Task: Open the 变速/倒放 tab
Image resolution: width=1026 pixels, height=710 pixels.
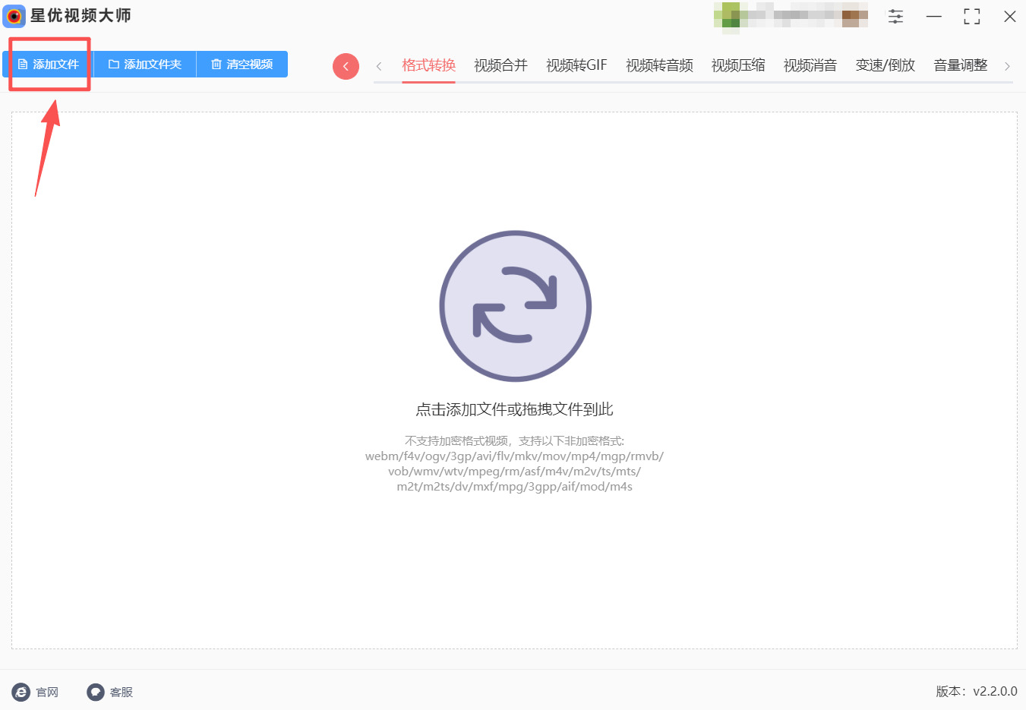Action: point(885,65)
